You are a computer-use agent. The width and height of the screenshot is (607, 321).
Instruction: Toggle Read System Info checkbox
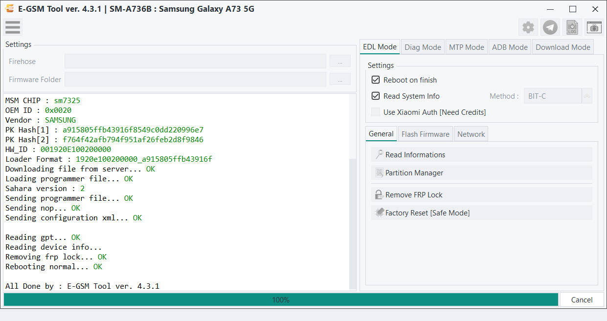pyautogui.click(x=376, y=96)
